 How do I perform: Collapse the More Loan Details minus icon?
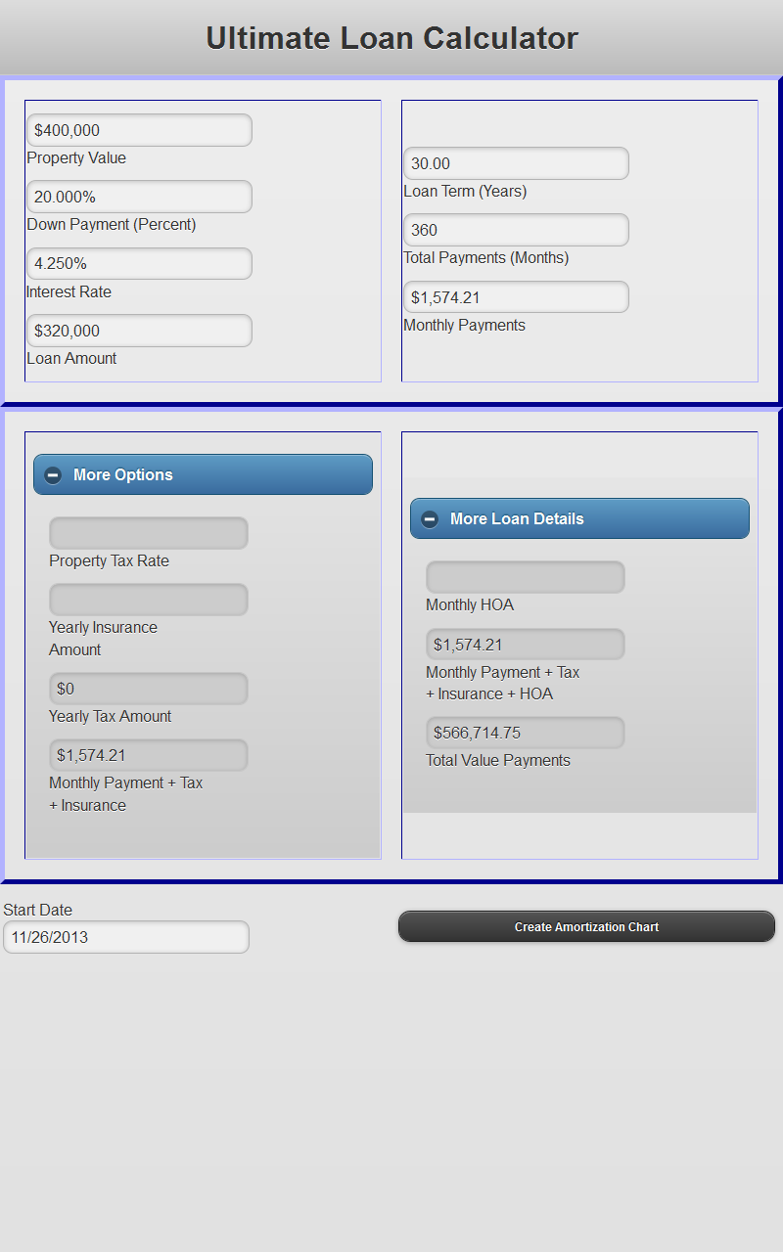click(x=430, y=519)
